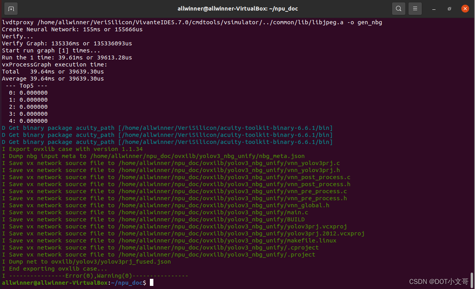Screen dimensions: 475x289
Task: Click the cursor at the shell prompt
Action: pos(151,282)
